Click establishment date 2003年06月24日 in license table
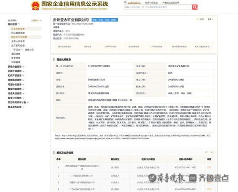The image size is (238, 192). pos(176,80)
